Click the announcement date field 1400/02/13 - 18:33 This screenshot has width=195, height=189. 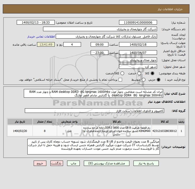coord(36,22)
